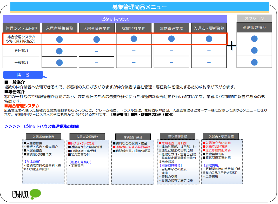This screenshot has width=278, height=204.
Task: Click the red 滞納者に対する督促業務 item
Action: coord(131,147)
